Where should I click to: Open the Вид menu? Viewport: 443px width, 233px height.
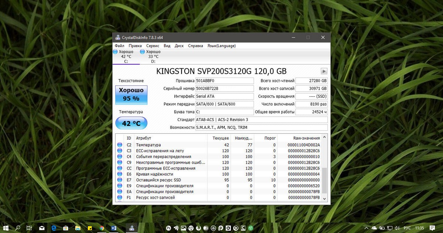tap(167, 46)
